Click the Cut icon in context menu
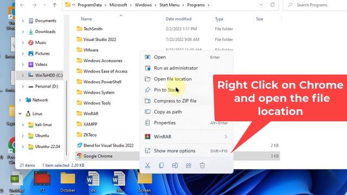Screen dimensions: 347x195 pos(147,165)
